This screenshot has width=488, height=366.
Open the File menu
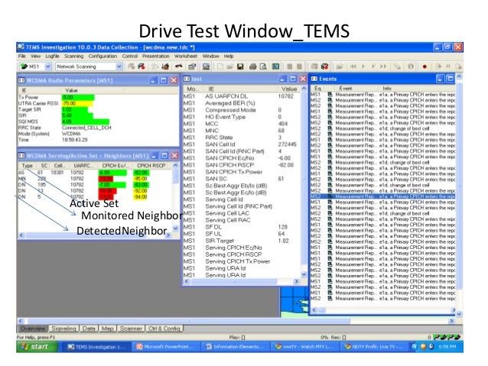click(21, 57)
